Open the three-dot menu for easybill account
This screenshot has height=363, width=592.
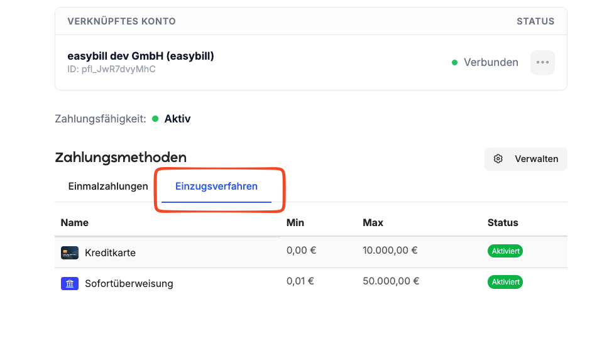[542, 63]
